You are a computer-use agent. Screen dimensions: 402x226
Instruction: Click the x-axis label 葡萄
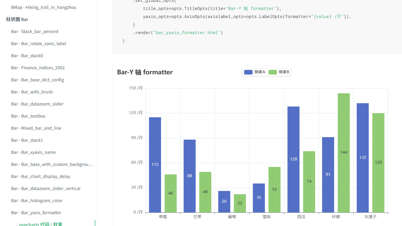pyautogui.click(x=232, y=217)
